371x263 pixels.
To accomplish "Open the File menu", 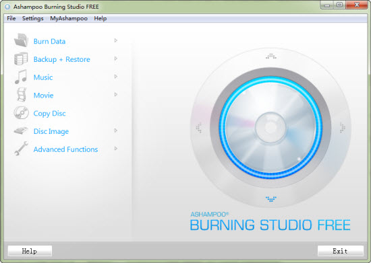I will coord(11,18).
